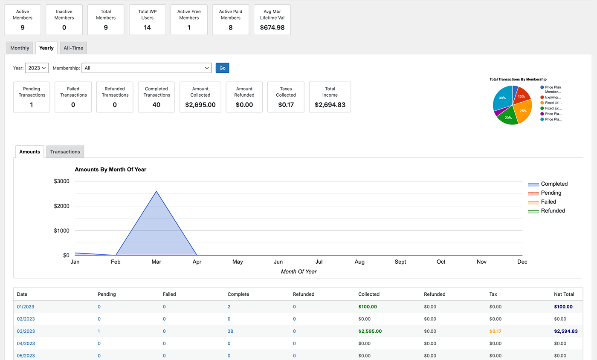Click the blue Price Plan legend dot
Image resolution: width=597 pixels, height=360 pixels.
point(542,87)
